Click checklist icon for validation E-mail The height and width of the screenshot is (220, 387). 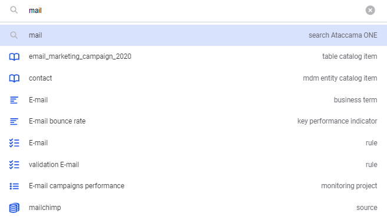click(x=14, y=165)
